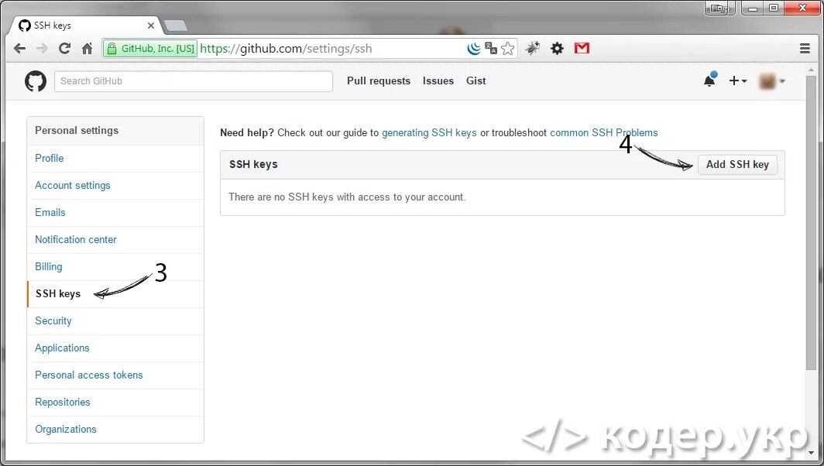This screenshot has height=466, width=824.
Task: Open the Chrome hamburger menu
Action: click(805, 48)
